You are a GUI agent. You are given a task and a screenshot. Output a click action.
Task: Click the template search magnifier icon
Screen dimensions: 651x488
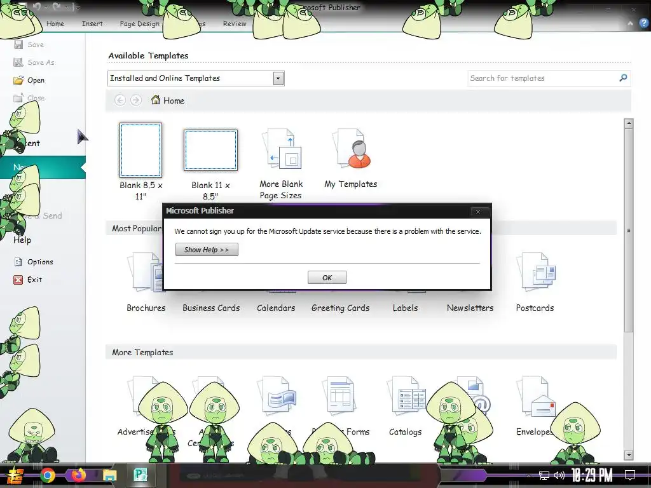623,78
